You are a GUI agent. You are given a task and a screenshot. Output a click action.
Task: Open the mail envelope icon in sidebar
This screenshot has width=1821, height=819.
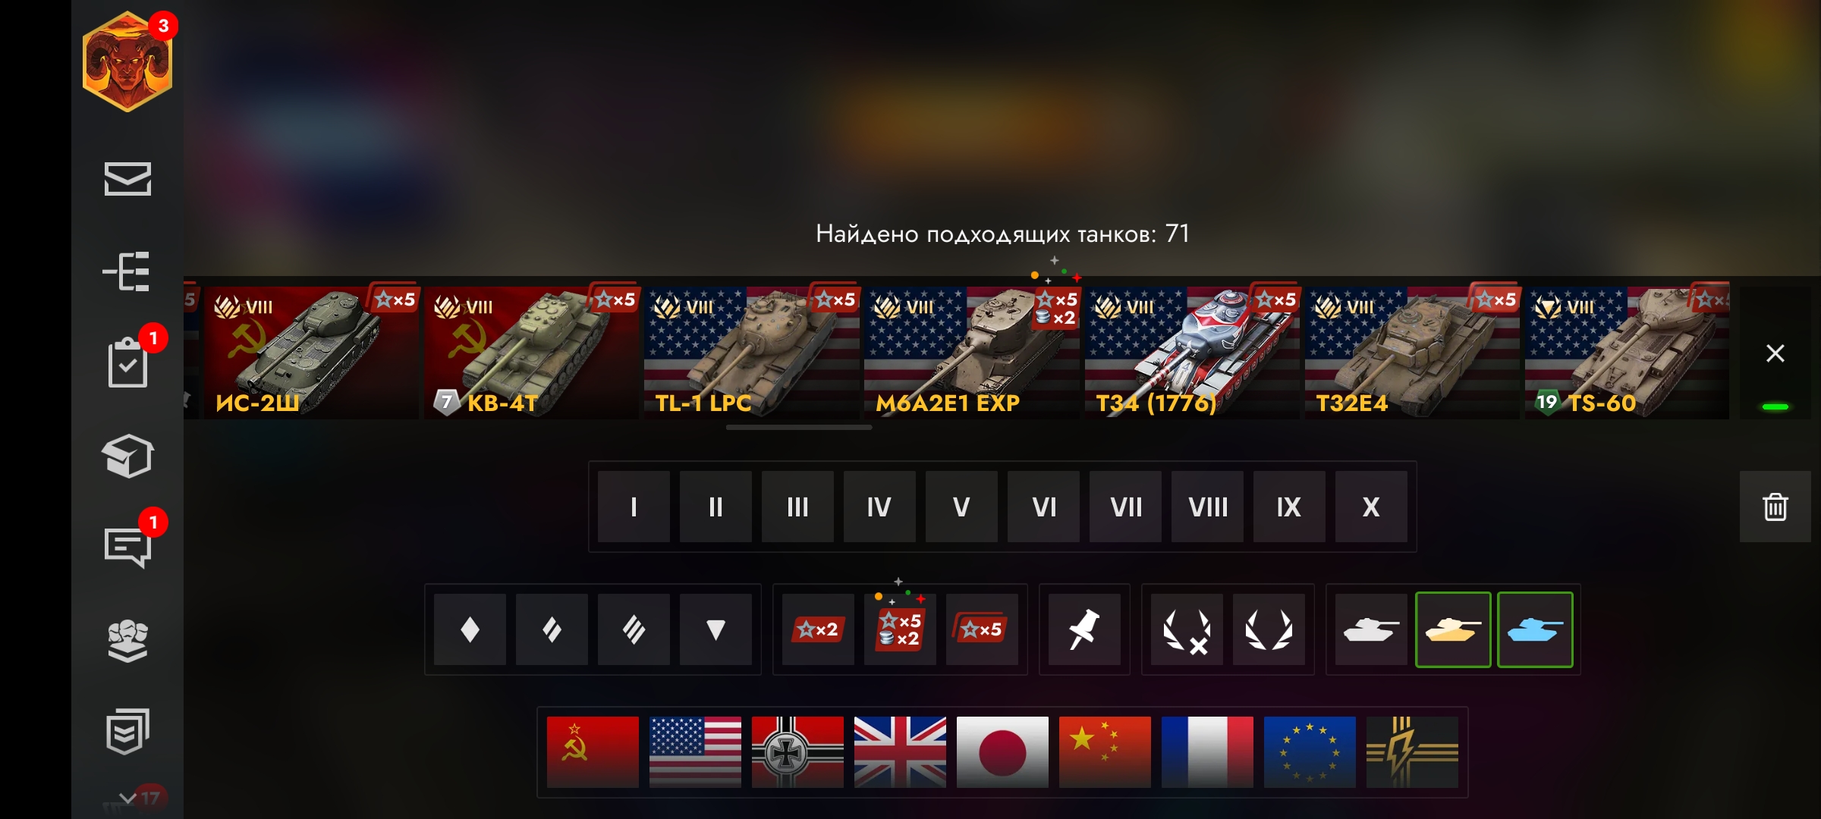tap(127, 179)
